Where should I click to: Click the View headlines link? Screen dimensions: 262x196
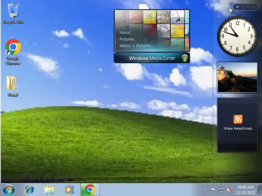[238, 128]
